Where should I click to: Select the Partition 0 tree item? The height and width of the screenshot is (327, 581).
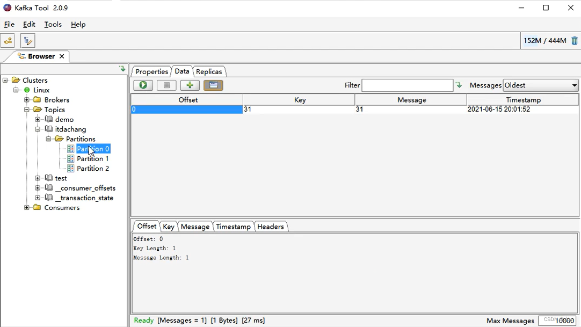click(x=93, y=149)
